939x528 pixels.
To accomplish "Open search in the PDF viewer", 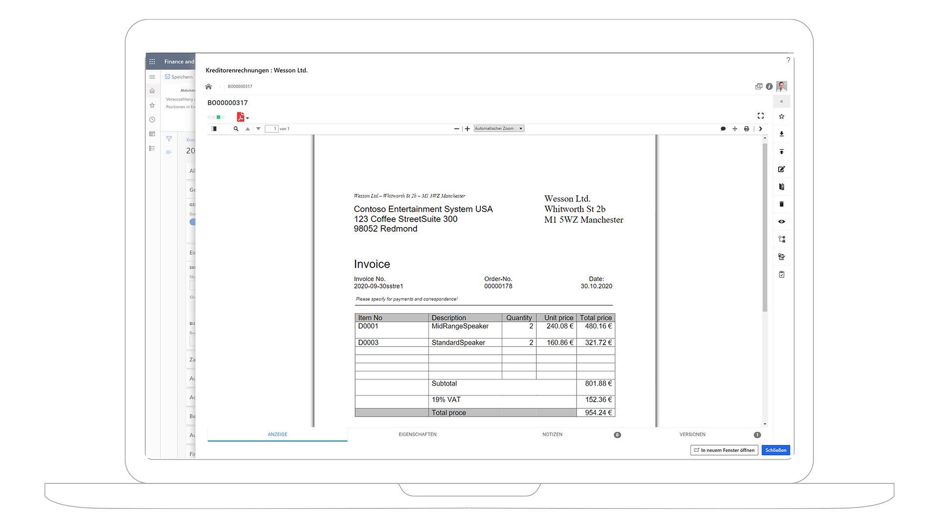I will 236,129.
